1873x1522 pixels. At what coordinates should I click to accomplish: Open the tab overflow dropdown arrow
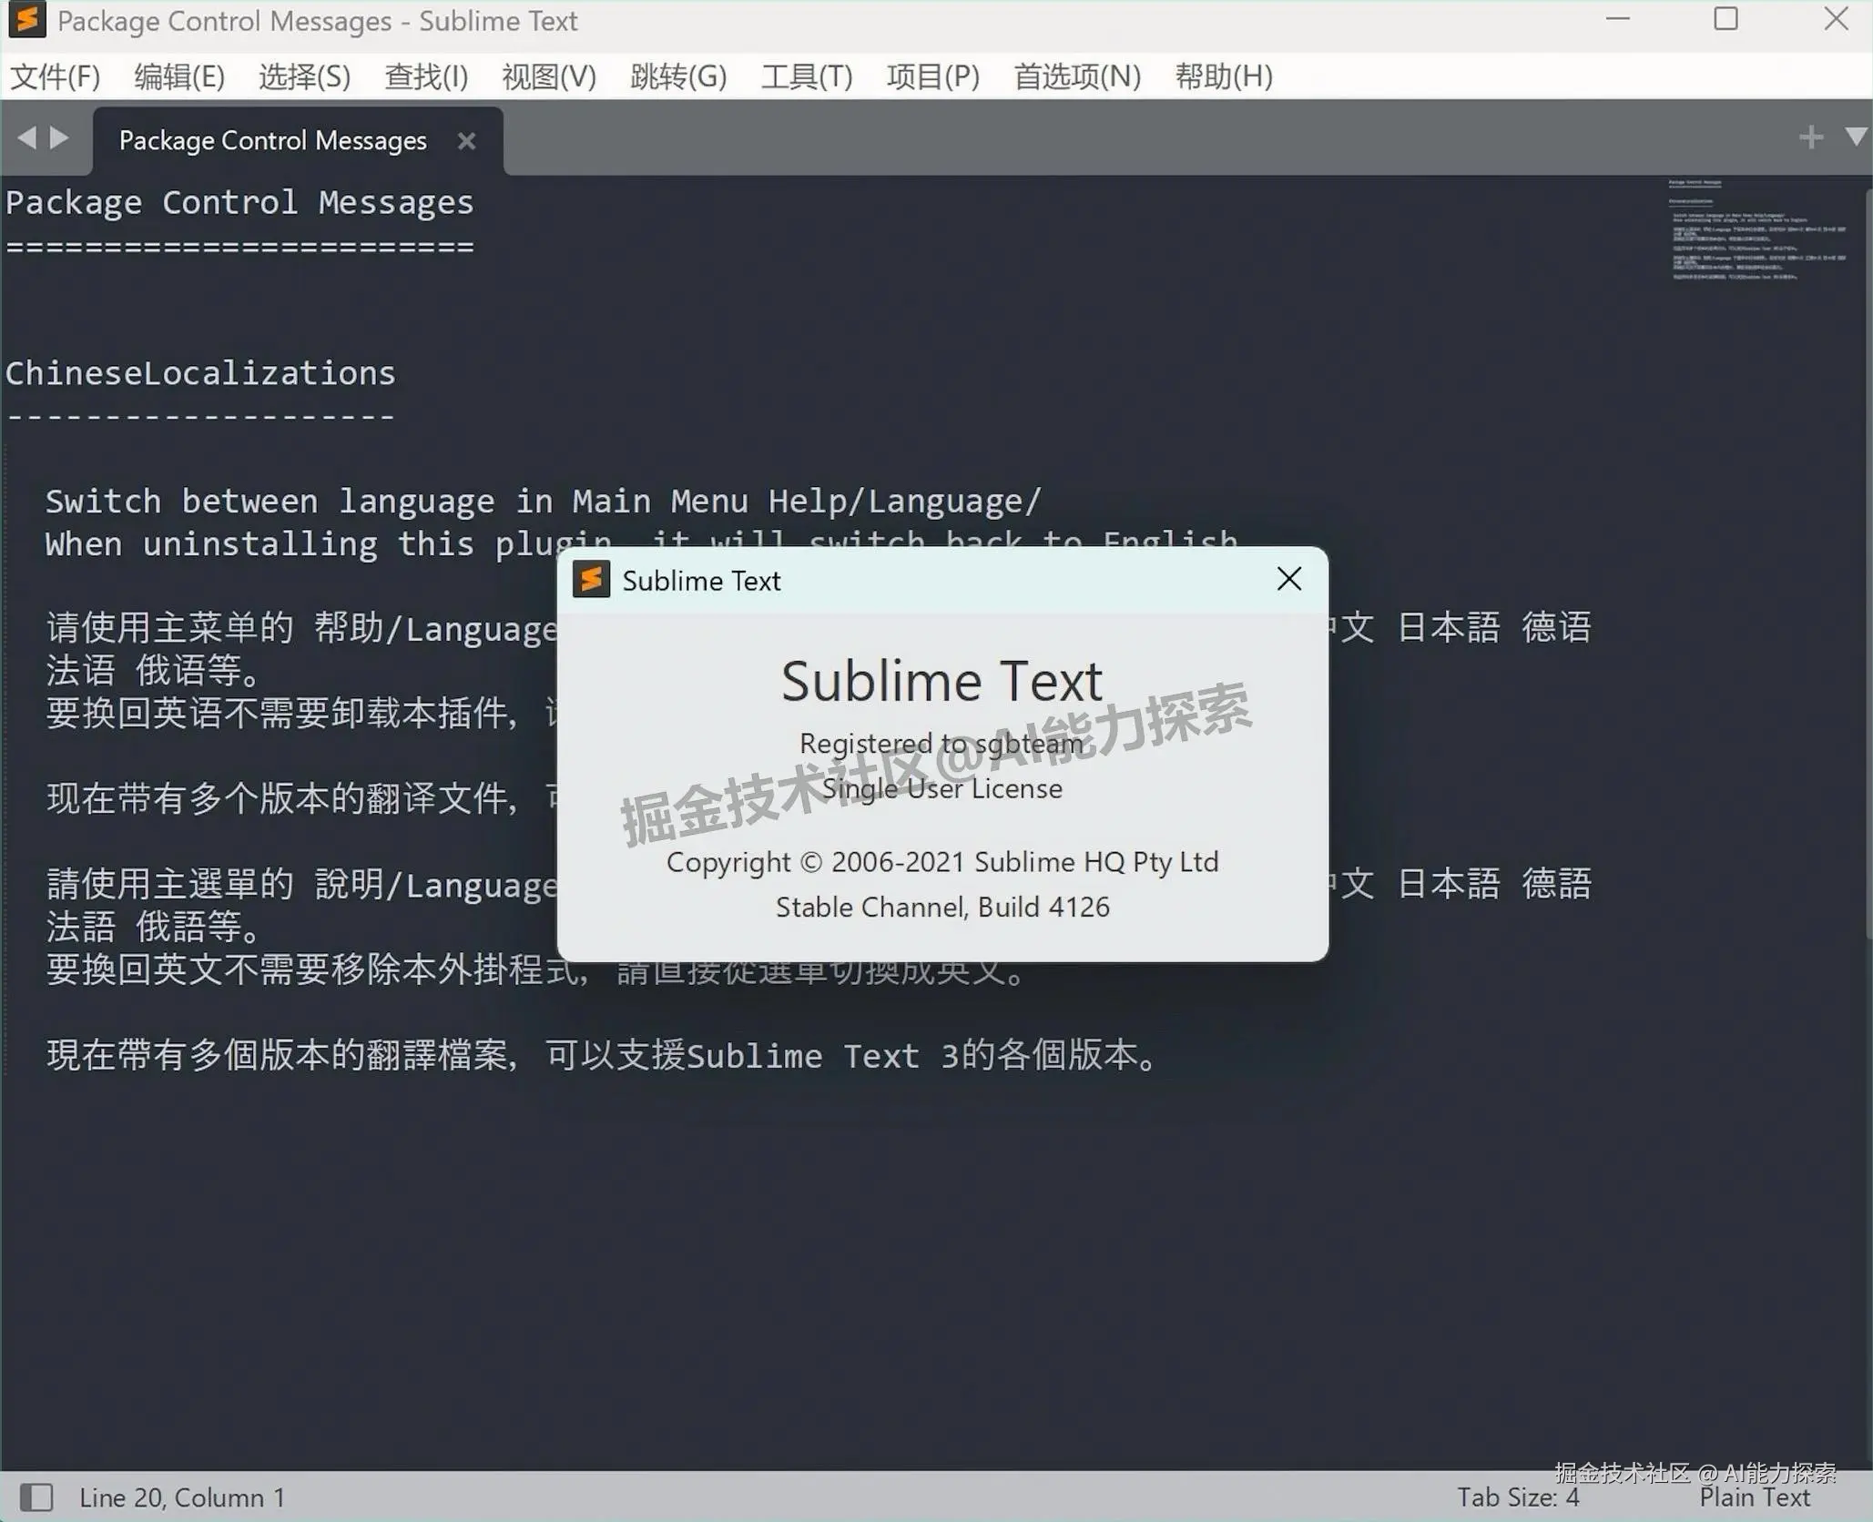coord(1856,137)
